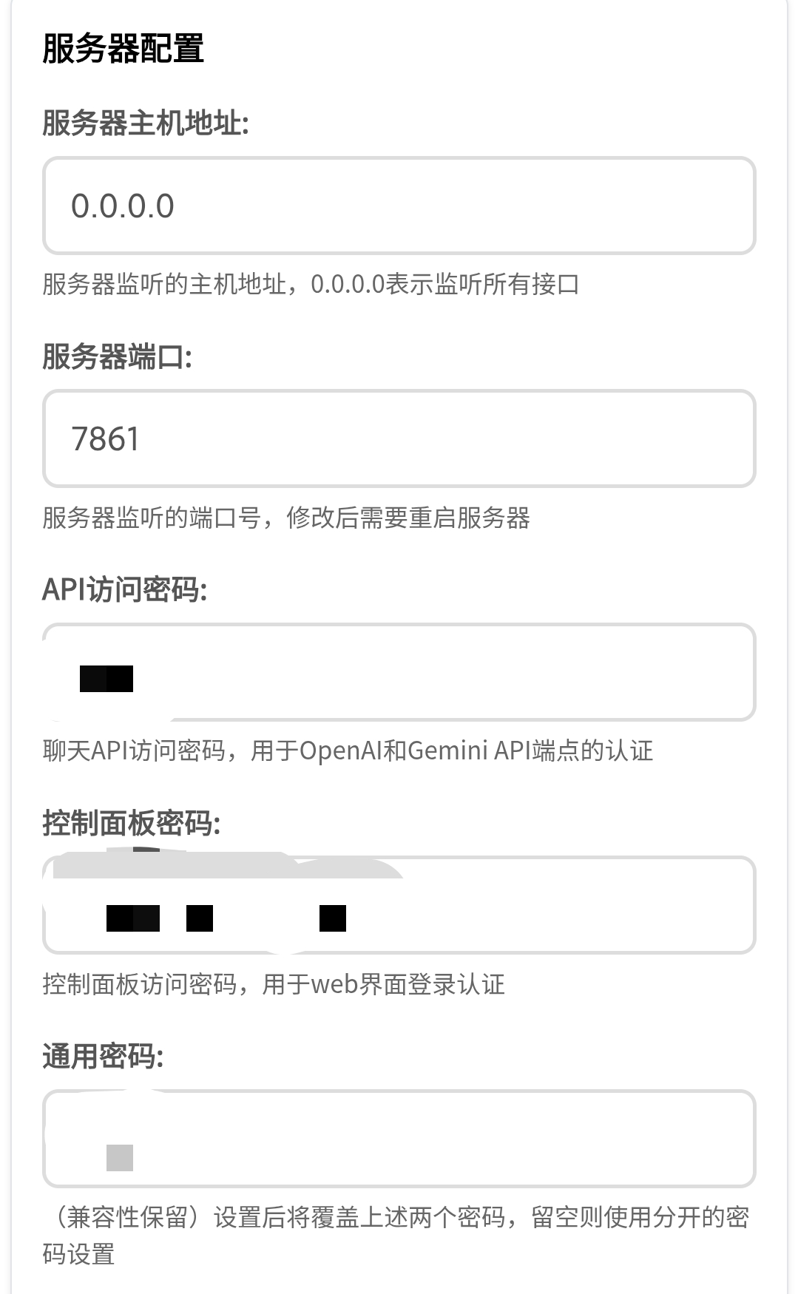
Task: Click the OpenAI和Gemini API authentication description
Action: [348, 751]
